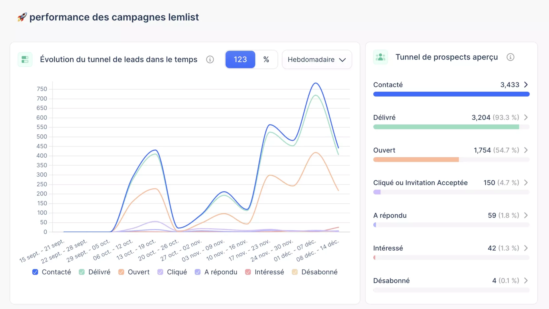Open info tooltip for Évolution du tunnel de leads
549x309 pixels.
point(210,59)
